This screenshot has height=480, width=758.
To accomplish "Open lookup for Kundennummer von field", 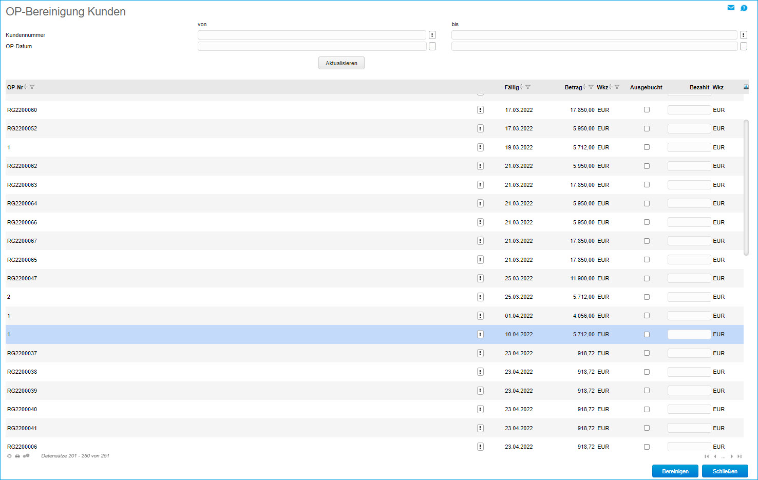I will point(432,35).
